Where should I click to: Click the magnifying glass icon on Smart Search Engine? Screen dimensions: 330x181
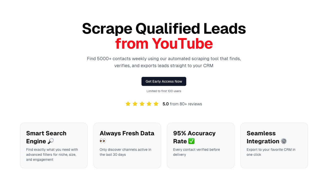coord(50,141)
